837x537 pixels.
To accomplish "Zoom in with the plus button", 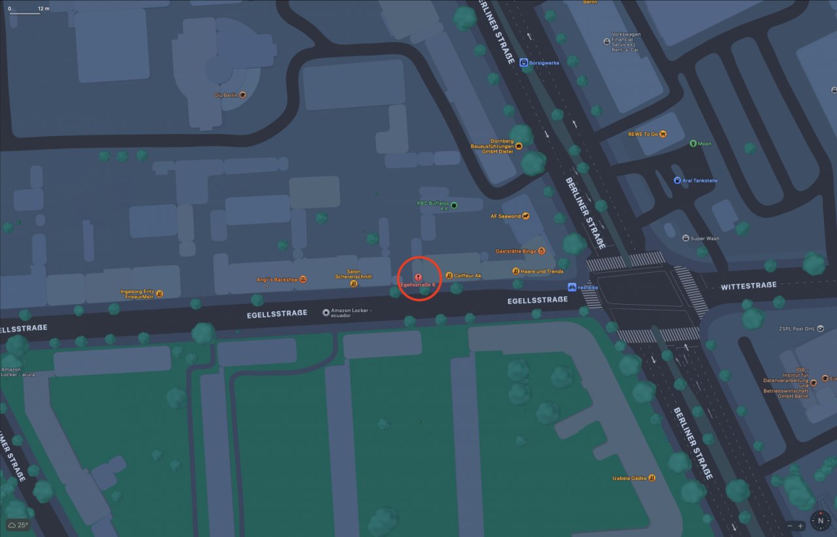I will click(x=800, y=526).
